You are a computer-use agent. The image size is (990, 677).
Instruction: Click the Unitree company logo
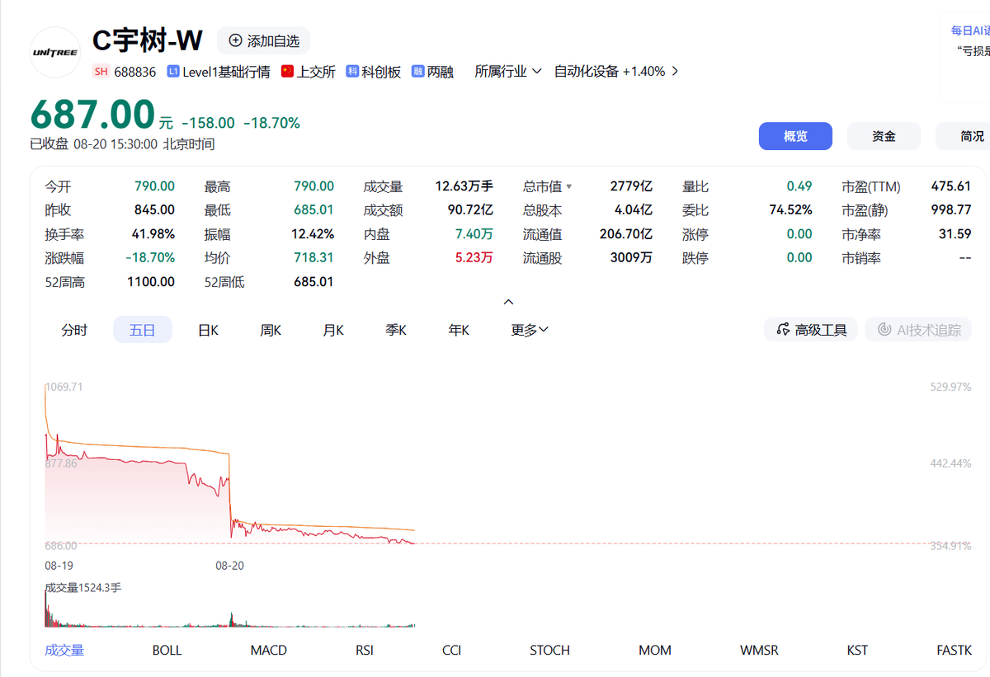54,53
